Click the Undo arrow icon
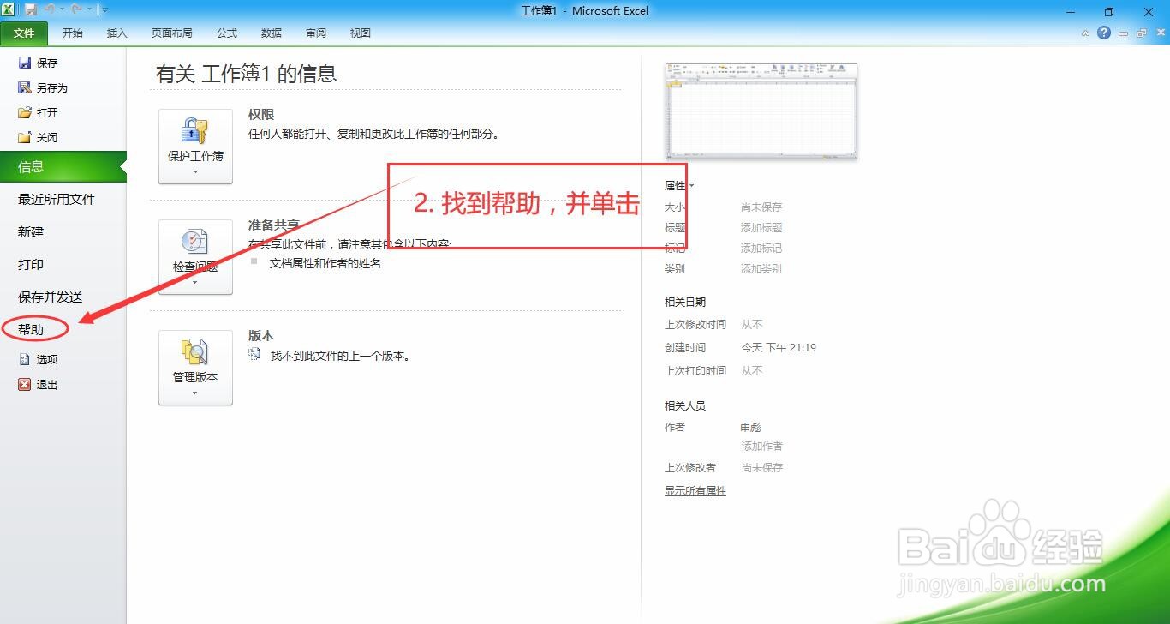 (50, 9)
